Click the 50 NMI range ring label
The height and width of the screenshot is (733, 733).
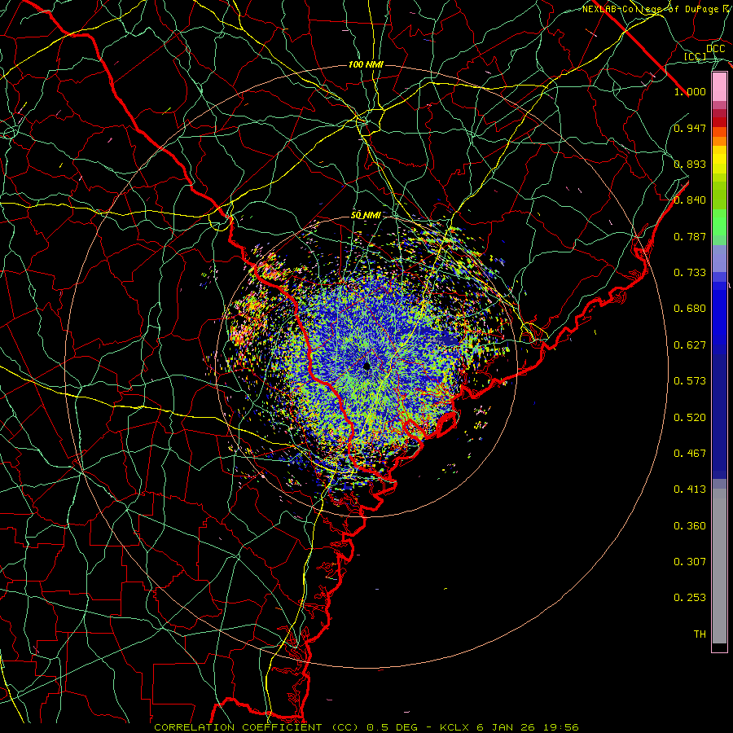(366, 216)
